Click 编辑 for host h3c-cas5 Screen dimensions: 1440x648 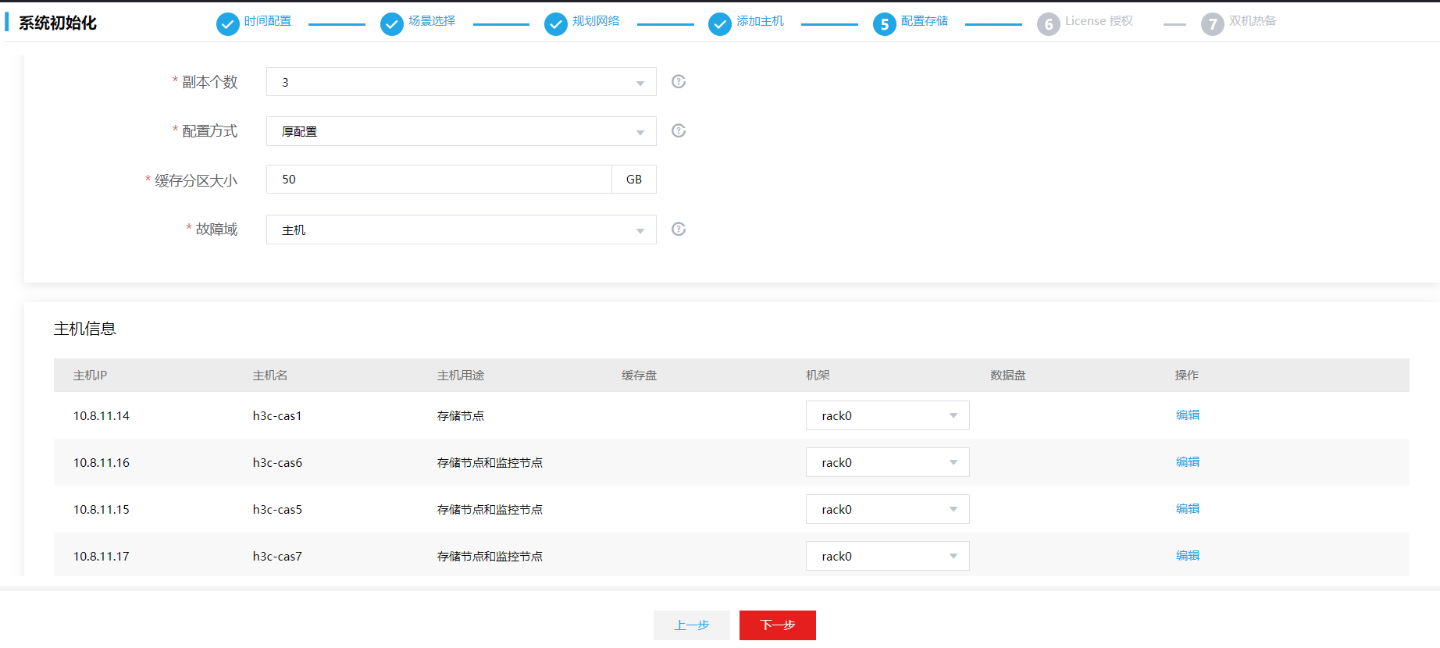(x=1188, y=509)
